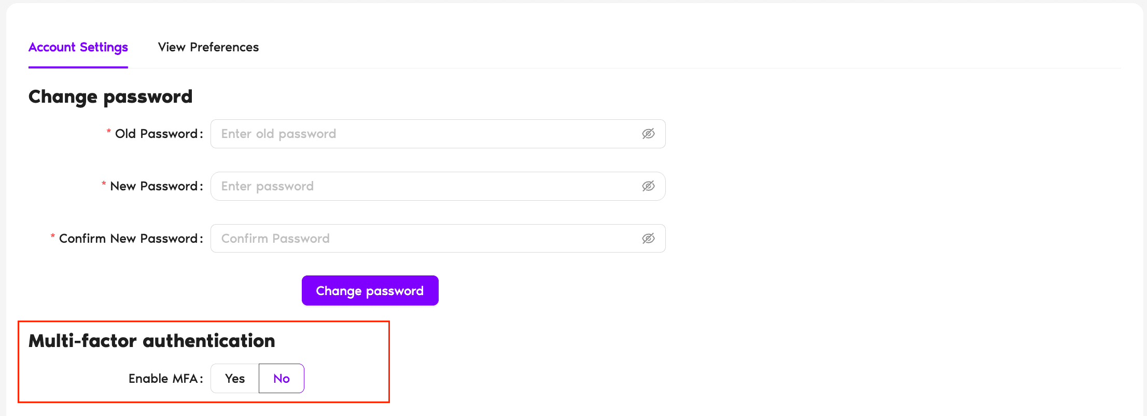
Task: Click the Change password section heading
Action: click(x=110, y=96)
